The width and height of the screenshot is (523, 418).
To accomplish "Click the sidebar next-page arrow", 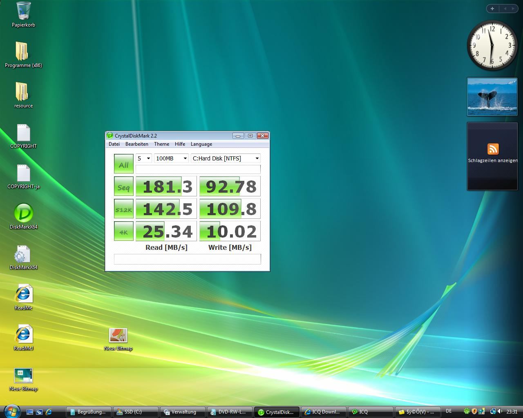I will (x=513, y=8).
